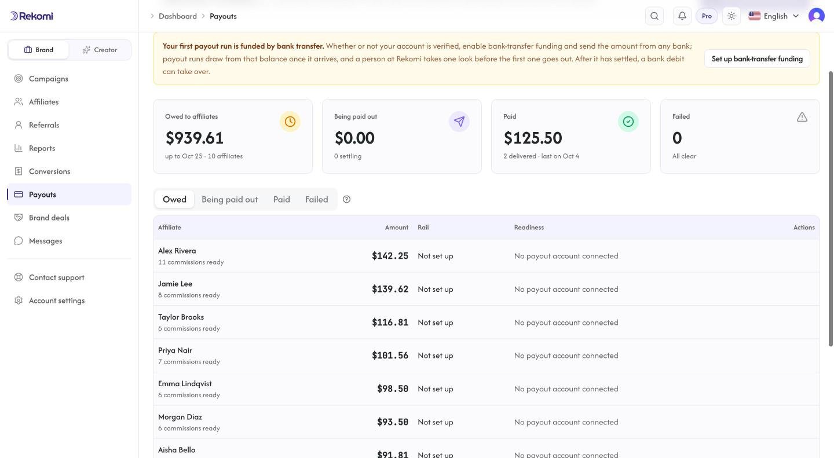This screenshot has height=458, width=834.
Task: Click breadcrumb chevron before Dashboard
Action: (152, 16)
